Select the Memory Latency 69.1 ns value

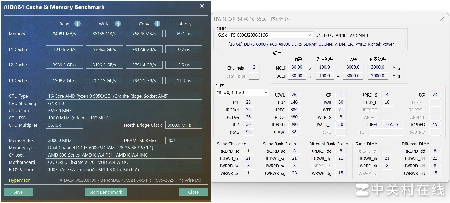pos(184,34)
